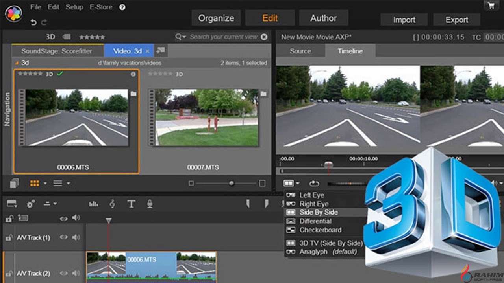Clear the library search field
Image resolution: width=504 pixels, height=283 pixels.
(264, 37)
